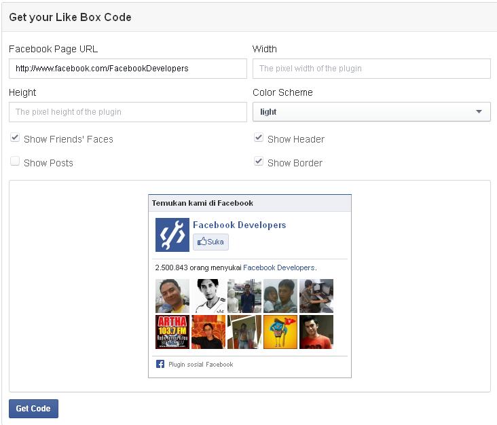Click the cartoon character with flag thumbnail
The width and height of the screenshot is (497, 425).
pos(280,332)
